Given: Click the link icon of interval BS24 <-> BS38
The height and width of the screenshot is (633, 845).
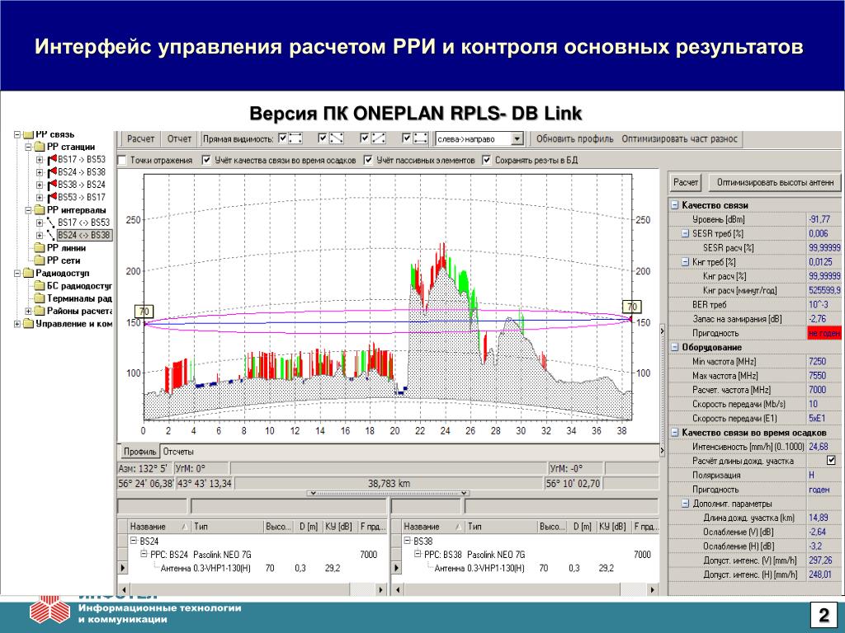Looking at the screenshot, I should (51, 235).
